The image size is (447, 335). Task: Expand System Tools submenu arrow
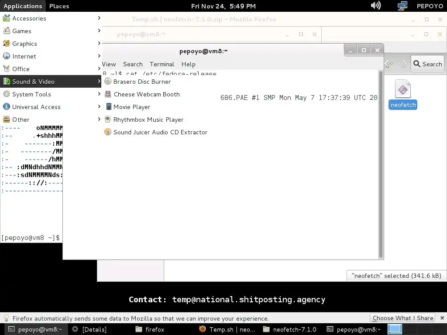click(x=99, y=94)
